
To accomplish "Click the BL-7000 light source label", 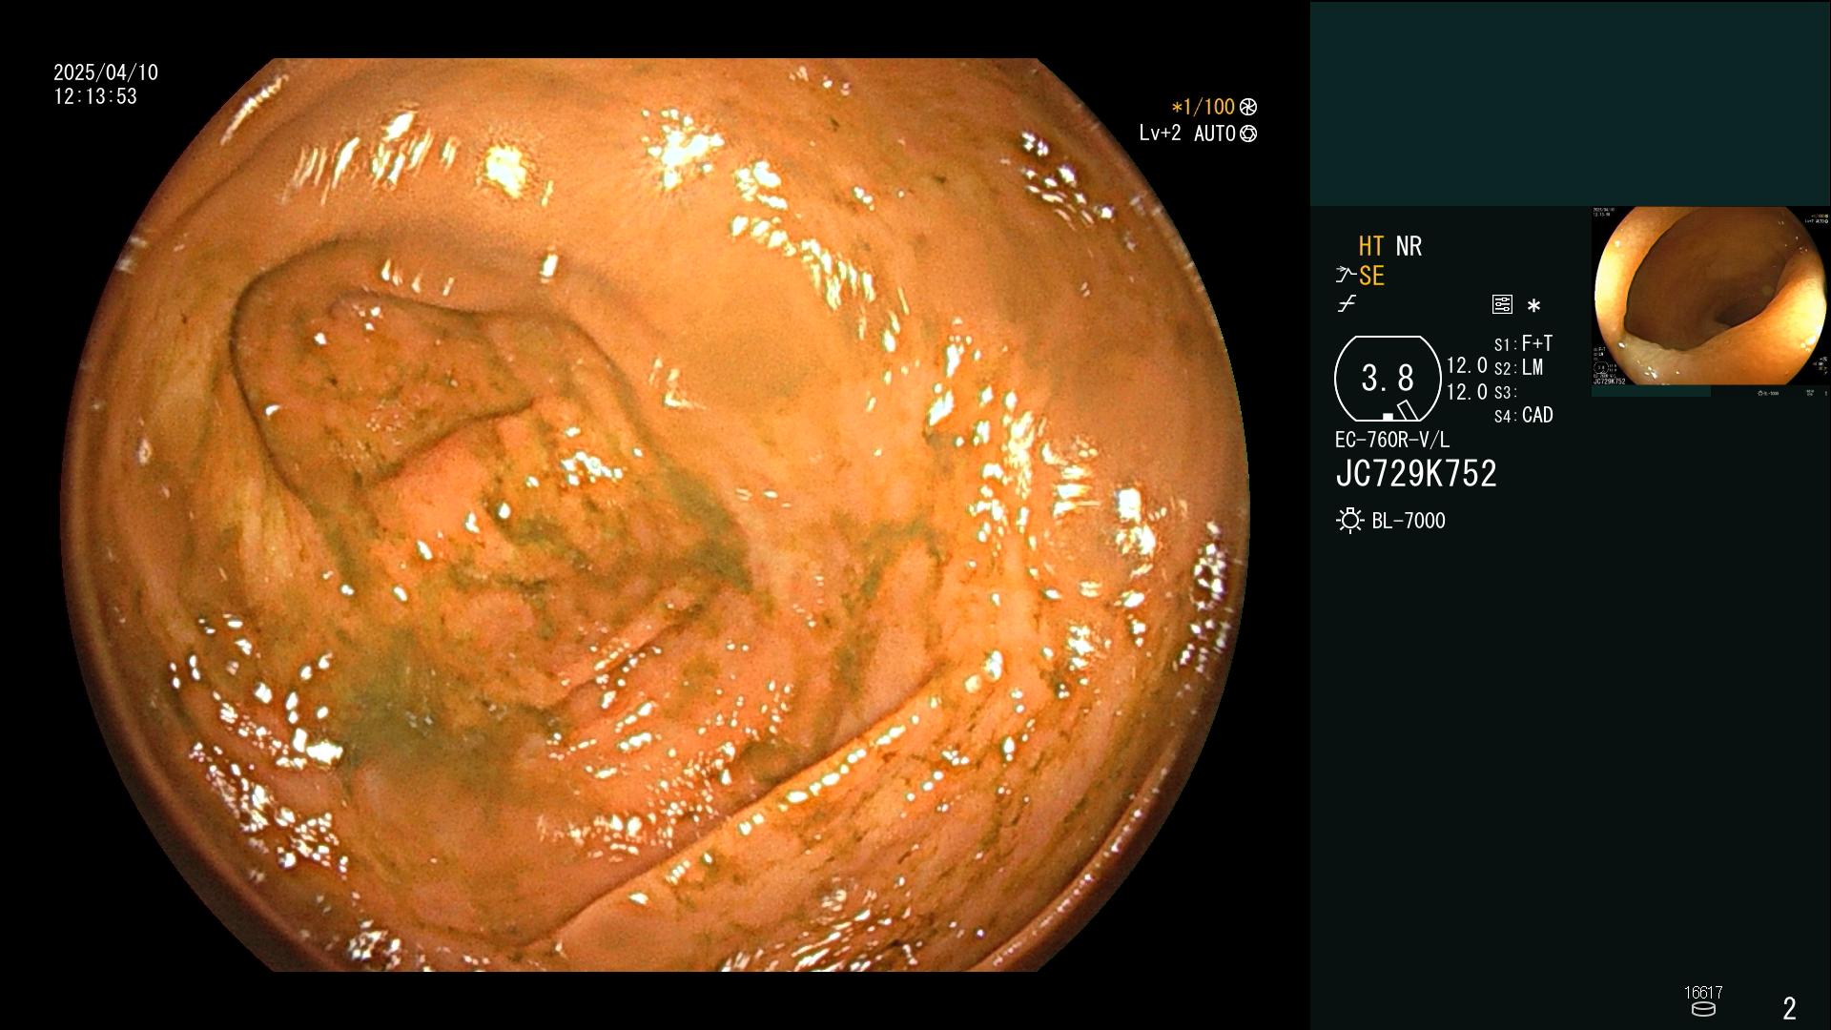I will pyautogui.click(x=1409, y=521).
